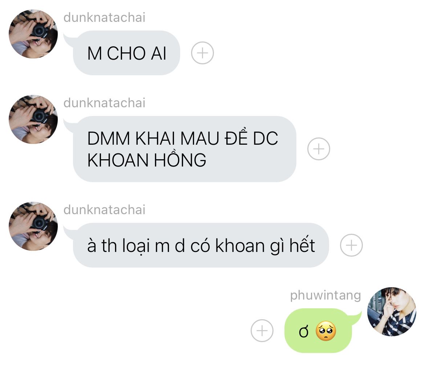This screenshot has width=425, height=365.
Task: Select the green reply bubble from phuwintang
Action: click(318, 330)
